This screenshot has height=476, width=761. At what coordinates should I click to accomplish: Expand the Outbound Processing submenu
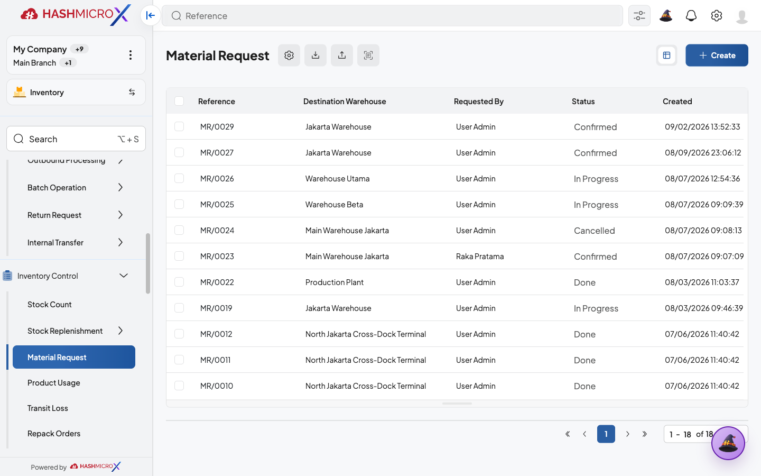[120, 160]
